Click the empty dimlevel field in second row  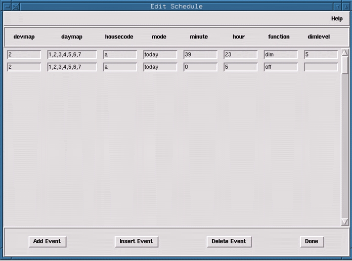pyautogui.click(x=321, y=67)
